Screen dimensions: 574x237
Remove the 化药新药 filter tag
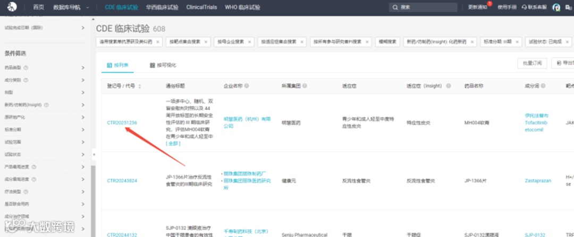pyautogui.click(x=472, y=42)
